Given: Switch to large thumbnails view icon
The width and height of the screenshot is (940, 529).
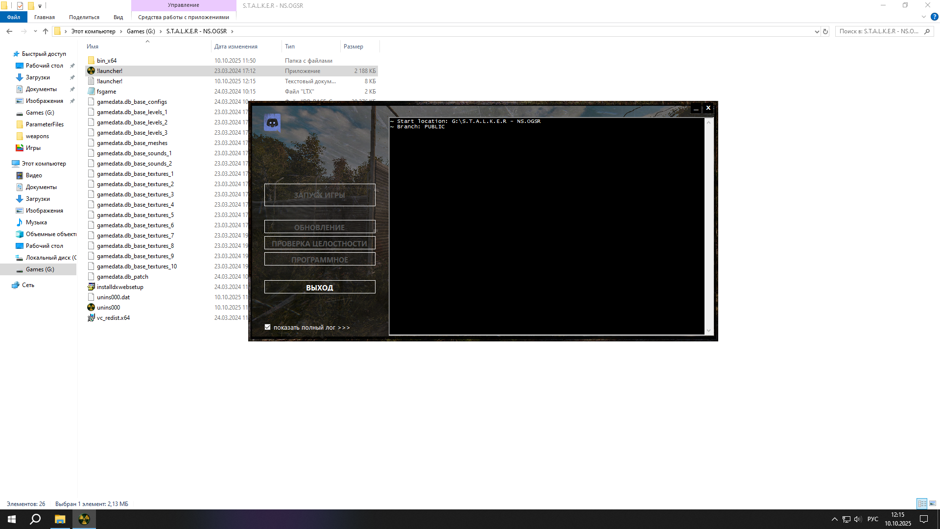Looking at the screenshot, I should click(x=933, y=504).
